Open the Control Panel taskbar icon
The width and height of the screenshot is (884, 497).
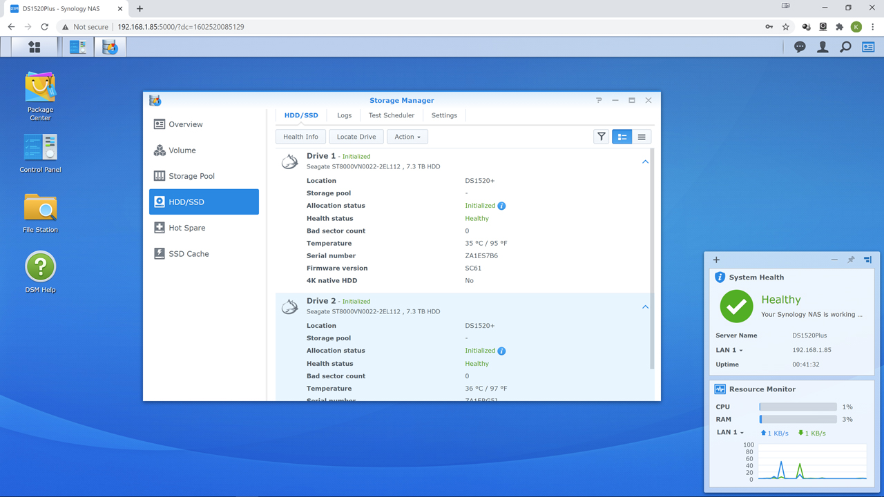(78, 47)
